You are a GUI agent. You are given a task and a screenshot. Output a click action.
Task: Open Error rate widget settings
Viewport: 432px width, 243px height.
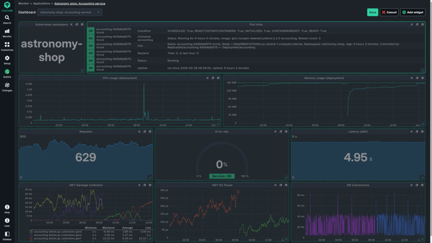point(286,132)
